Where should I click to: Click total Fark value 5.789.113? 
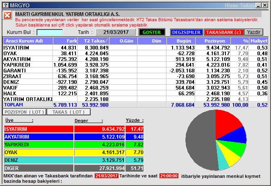(x=65, y=105)
